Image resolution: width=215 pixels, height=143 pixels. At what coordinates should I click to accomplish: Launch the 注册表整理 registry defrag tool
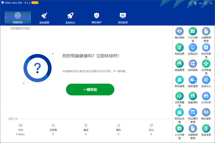[179, 100]
